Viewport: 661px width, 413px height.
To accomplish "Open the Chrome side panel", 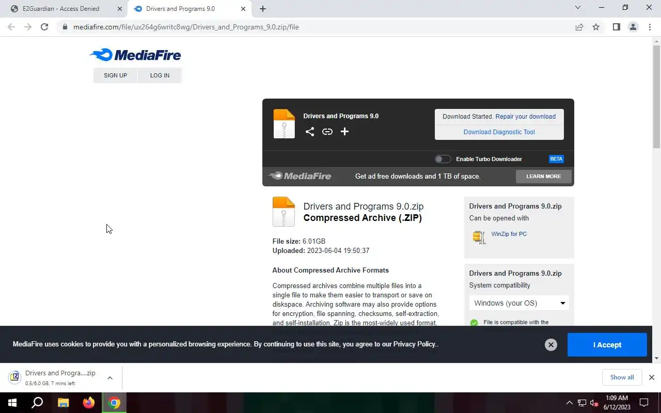I will tap(617, 27).
